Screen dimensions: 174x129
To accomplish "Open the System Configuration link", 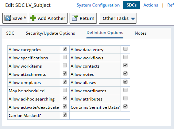I will point(98,5).
